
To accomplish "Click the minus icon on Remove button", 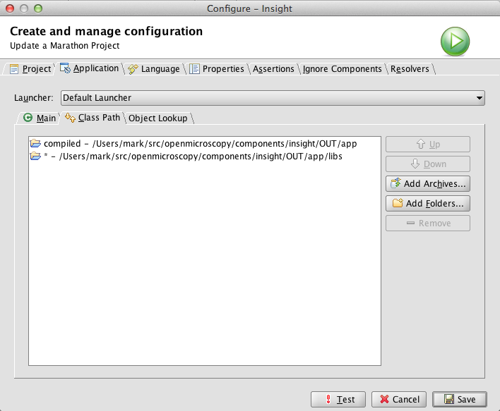I will 411,223.
